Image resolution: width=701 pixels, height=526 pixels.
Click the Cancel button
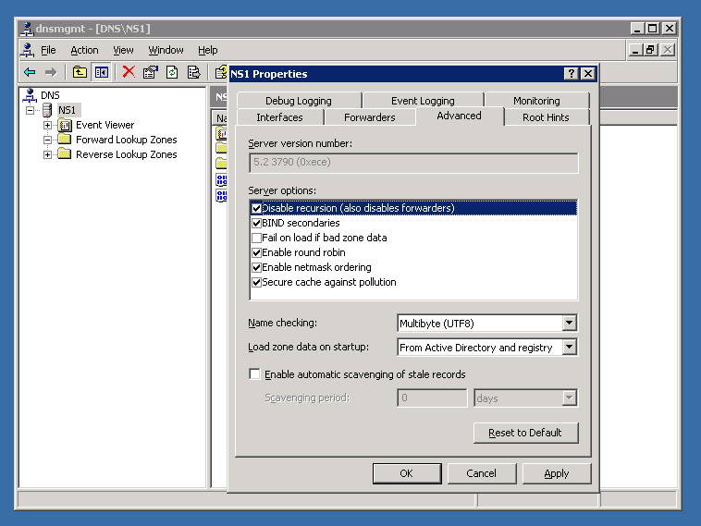click(x=482, y=473)
